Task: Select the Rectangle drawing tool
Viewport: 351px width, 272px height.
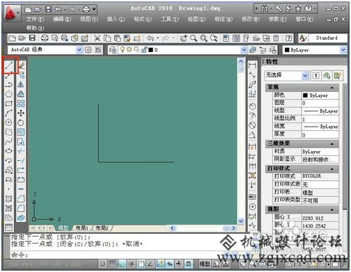Action: click(x=9, y=104)
